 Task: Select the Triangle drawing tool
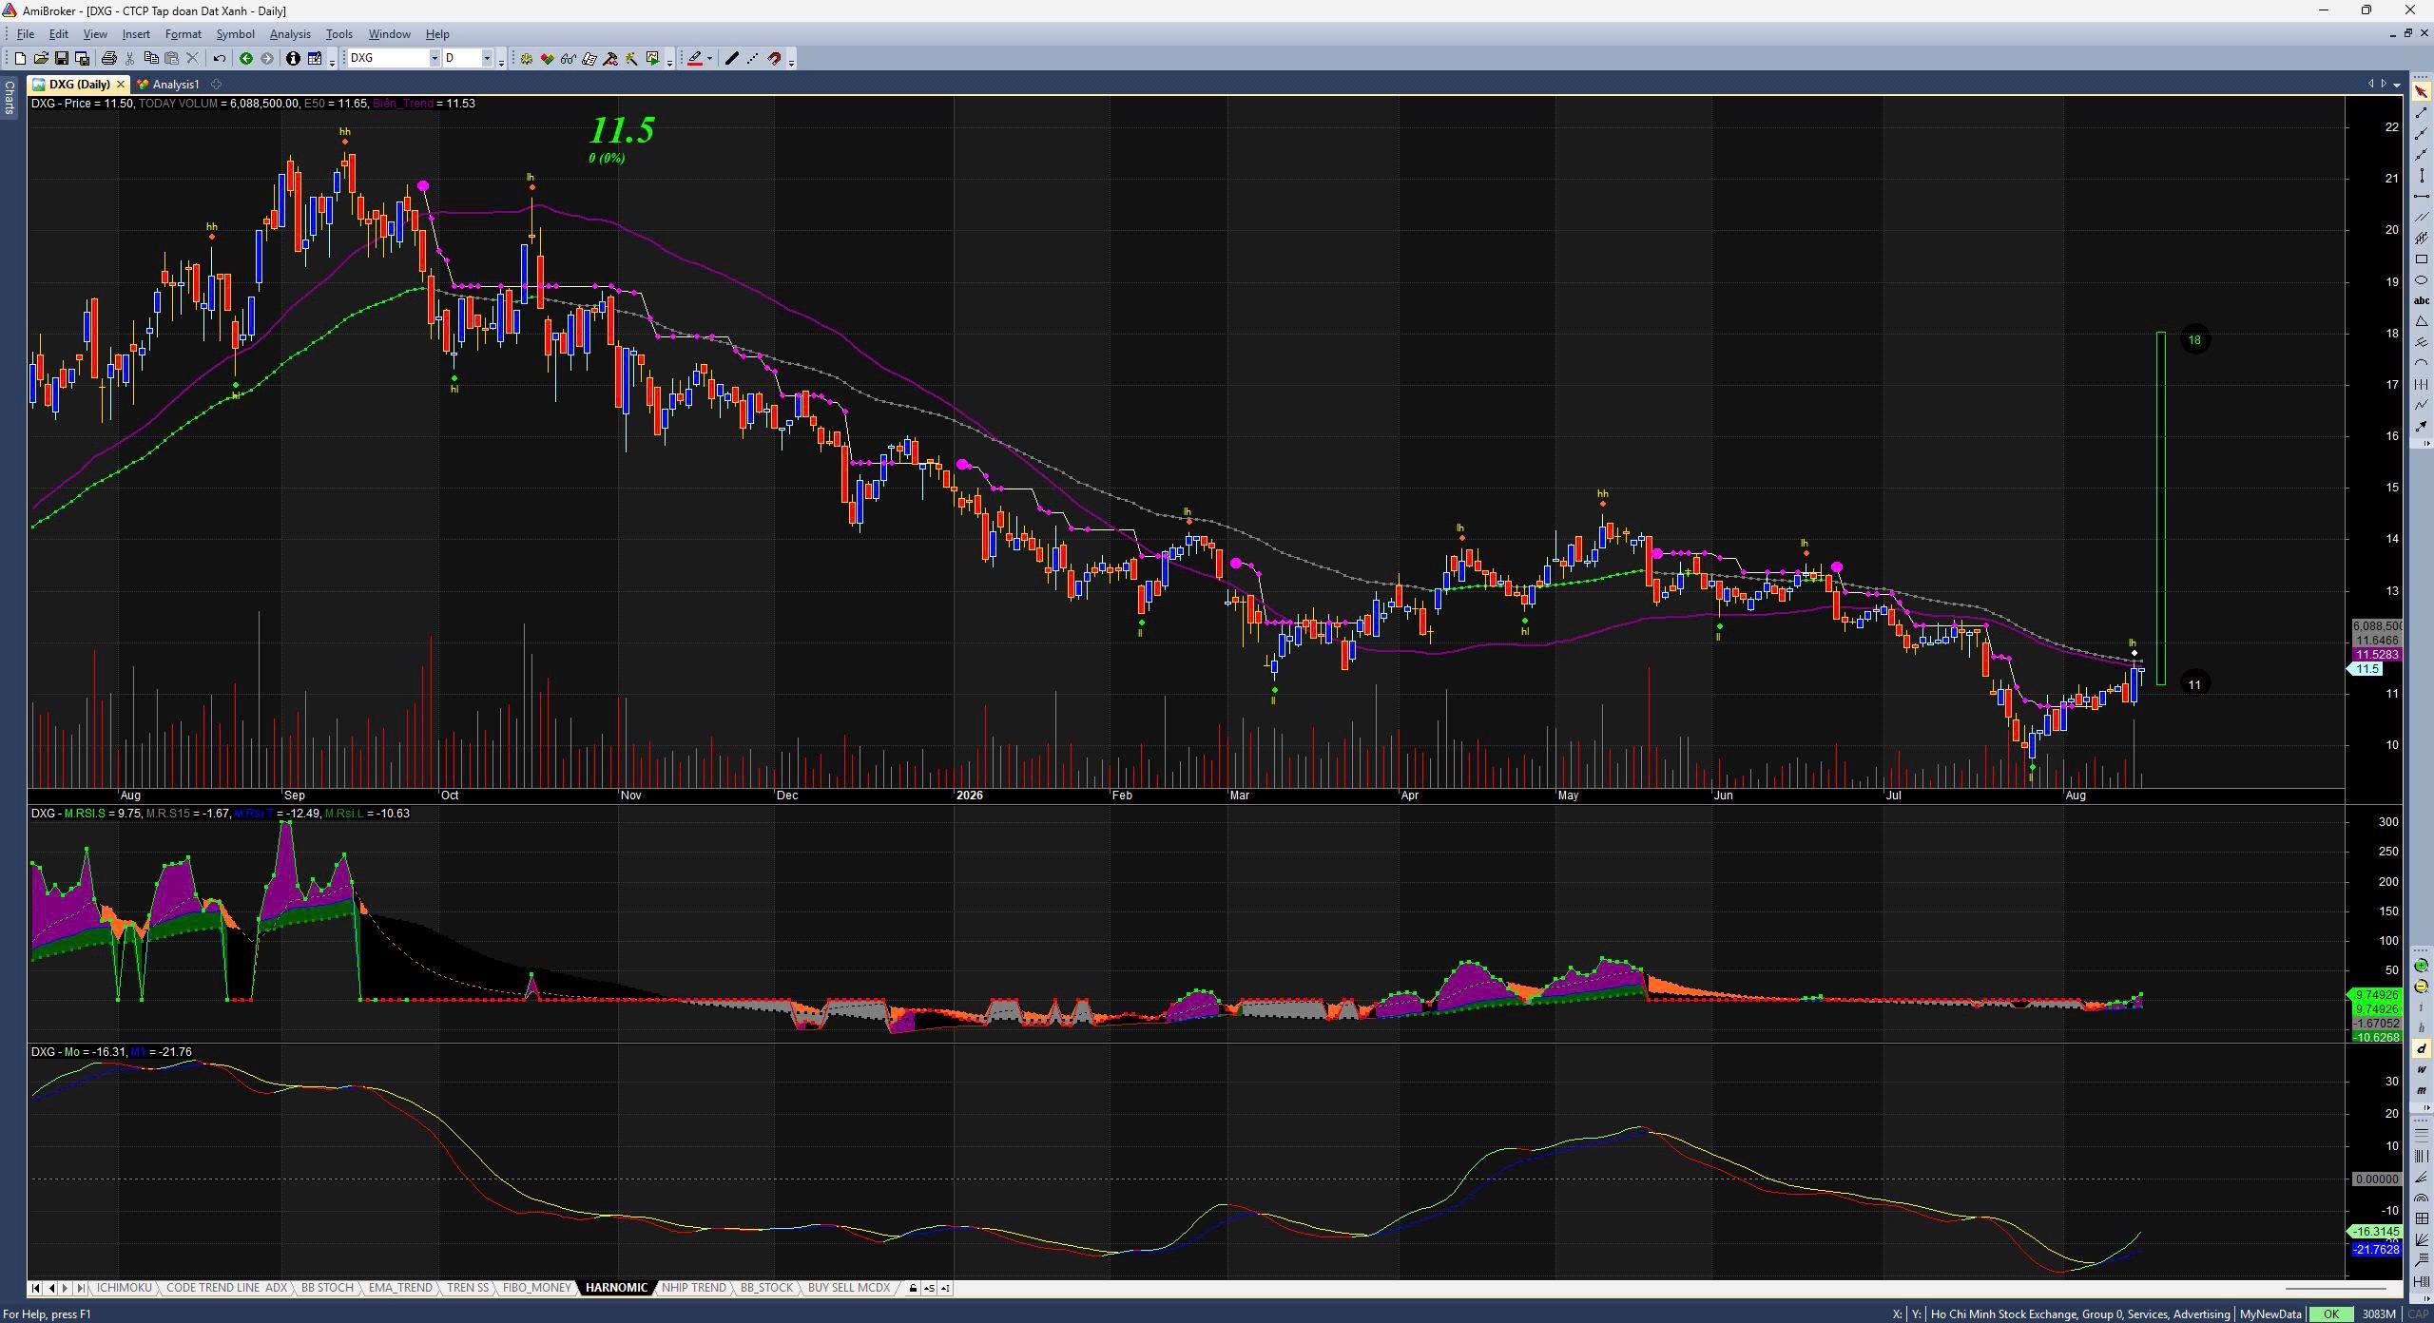(2421, 322)
